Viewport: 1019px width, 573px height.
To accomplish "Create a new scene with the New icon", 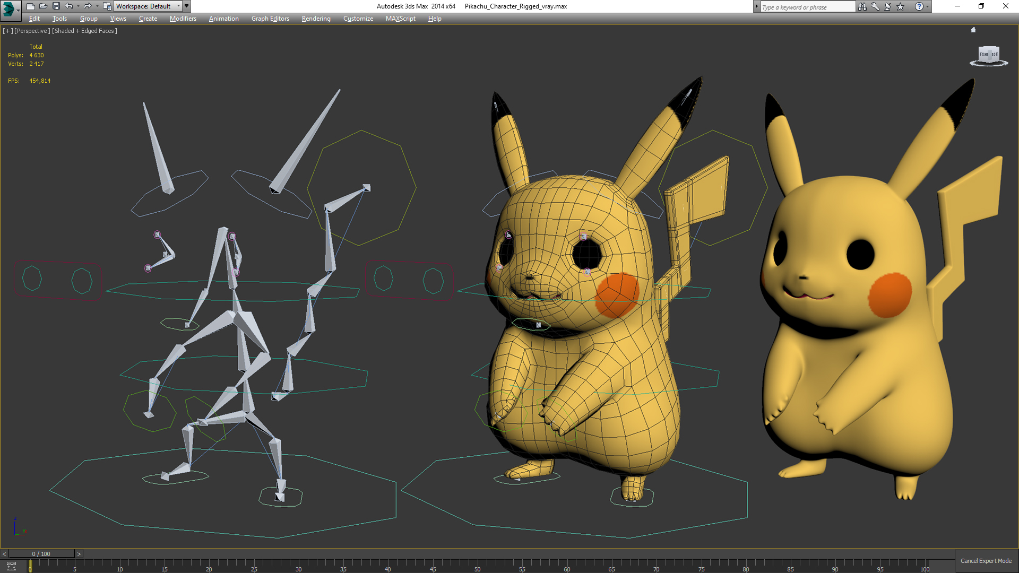I will click(30, 6).
